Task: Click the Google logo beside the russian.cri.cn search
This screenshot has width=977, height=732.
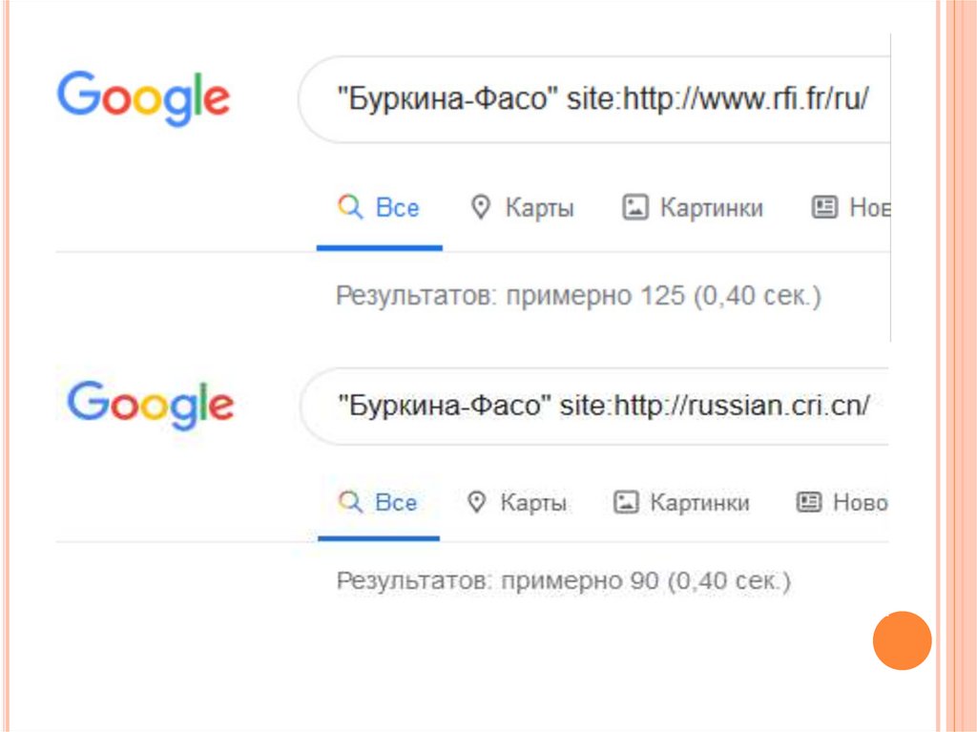Action: click(150, 405)
